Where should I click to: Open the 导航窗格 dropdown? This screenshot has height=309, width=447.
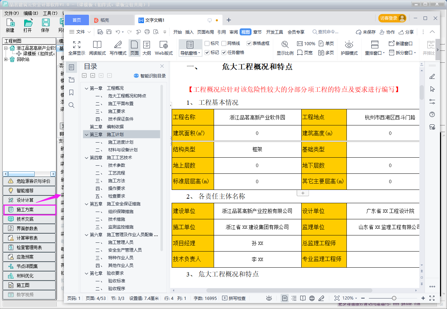190,53
